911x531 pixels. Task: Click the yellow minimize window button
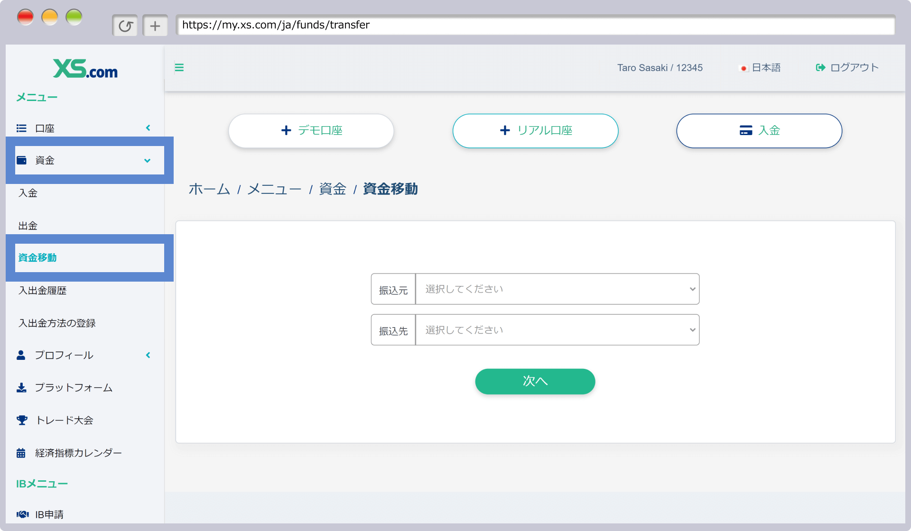point(50,17)
